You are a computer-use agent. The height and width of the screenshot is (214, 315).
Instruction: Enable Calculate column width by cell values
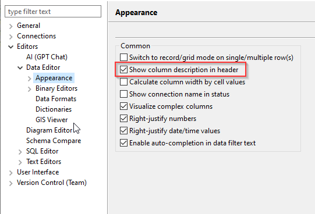pyautogui.click(x=123, y=82)
